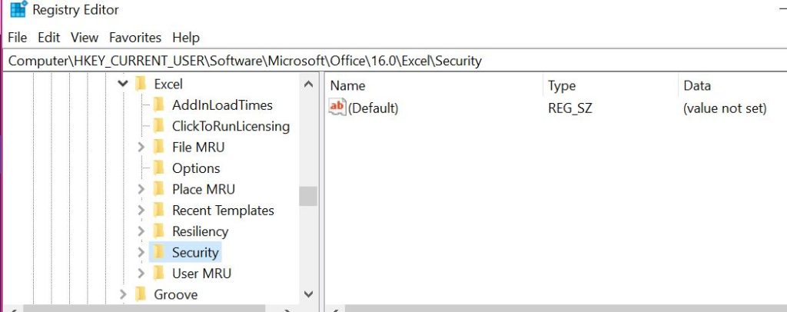Click the (Default) string value icon
The width and height of the screenshot is (787, 312).
tap(337, 108)
